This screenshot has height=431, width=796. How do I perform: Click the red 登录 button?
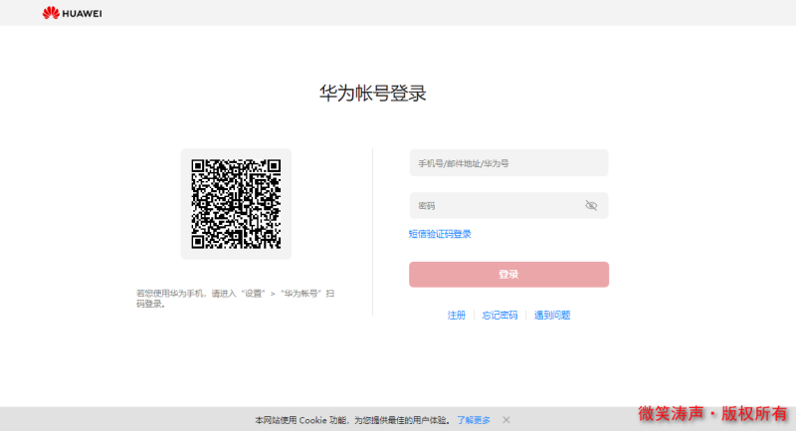(508, 275)
